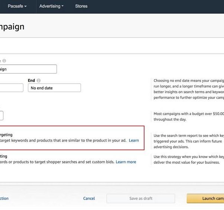
Task: Click the daily budget input box
Action: click(1, 115)
